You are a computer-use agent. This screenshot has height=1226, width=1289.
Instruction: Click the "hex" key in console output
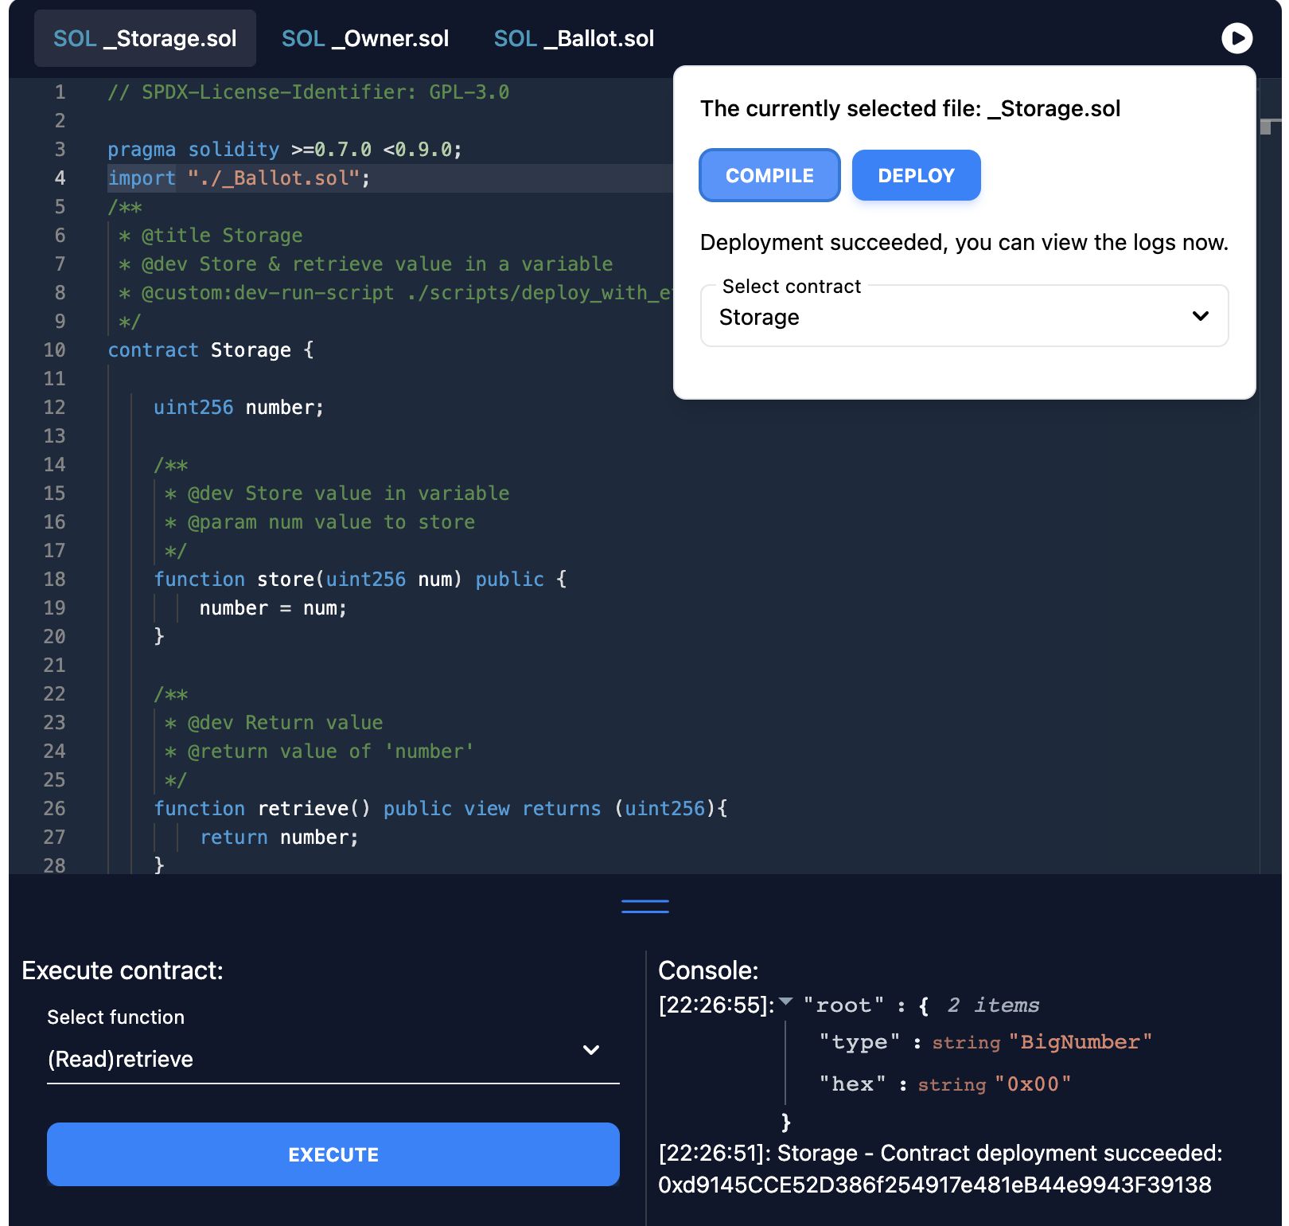click(853, 1084)
